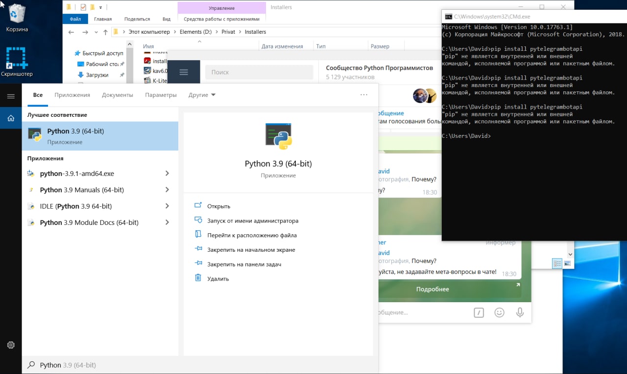Sort by Тип column header
The image size is (627, 374).
[321, 46]
